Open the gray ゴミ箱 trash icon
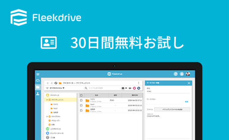Image resolution: width=229 pixels, height=140 pixels. [x=47, y=137]
